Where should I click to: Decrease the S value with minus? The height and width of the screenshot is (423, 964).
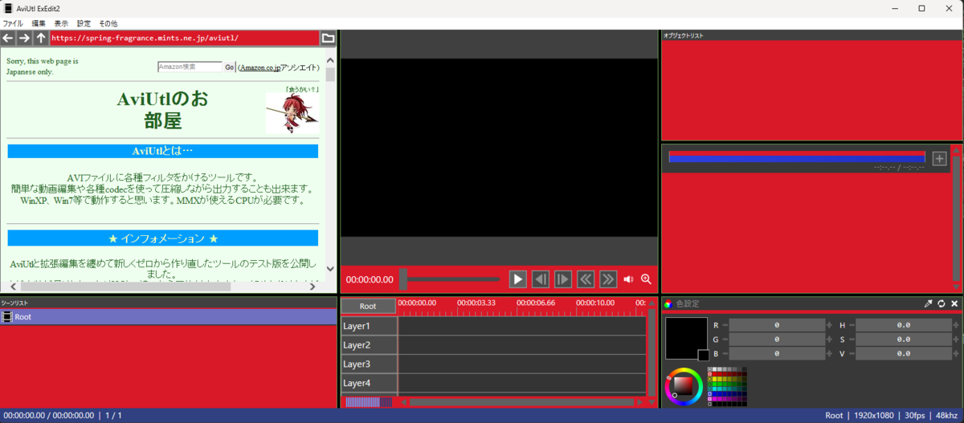click(852, 340)
